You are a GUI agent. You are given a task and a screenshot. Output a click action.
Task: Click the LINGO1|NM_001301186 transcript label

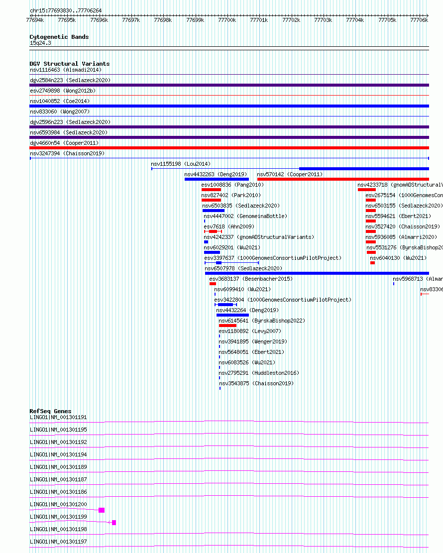(x=58, y=492)
